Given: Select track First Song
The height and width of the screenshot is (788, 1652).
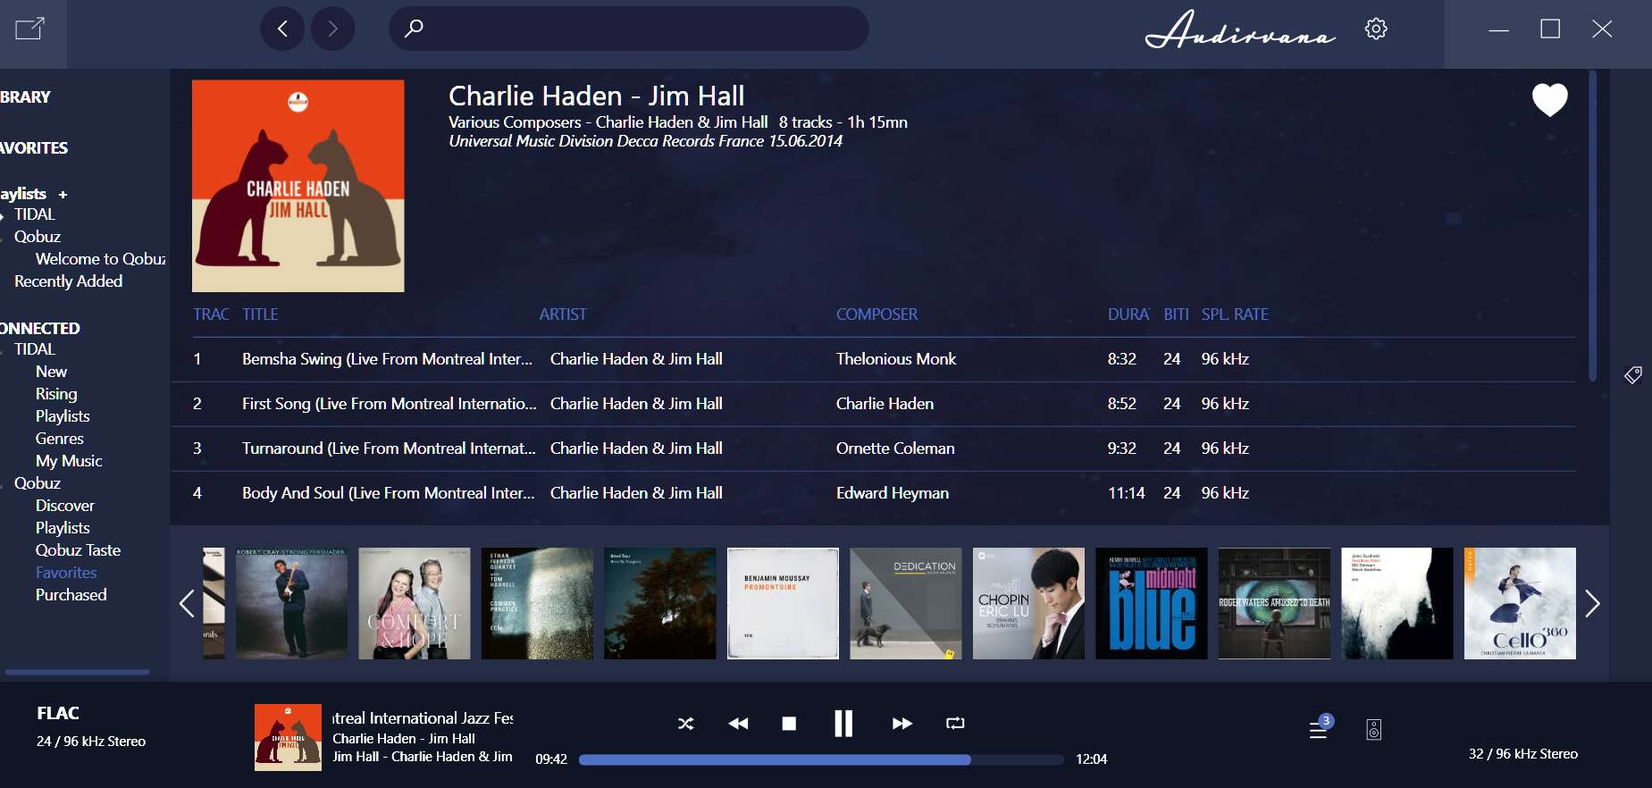Looking at the screenshot, I should [389, 404].
